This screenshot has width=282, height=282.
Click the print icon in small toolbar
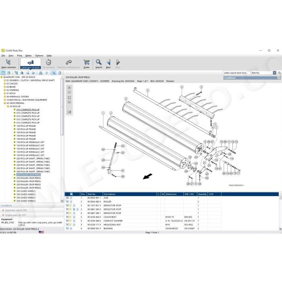[41, 73]
